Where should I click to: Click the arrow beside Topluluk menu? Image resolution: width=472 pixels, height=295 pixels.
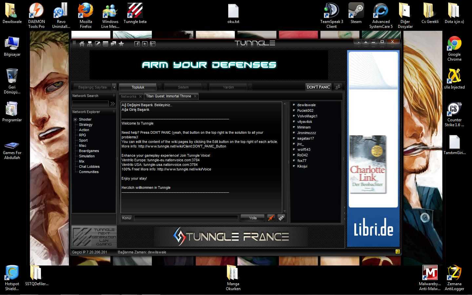159,87
